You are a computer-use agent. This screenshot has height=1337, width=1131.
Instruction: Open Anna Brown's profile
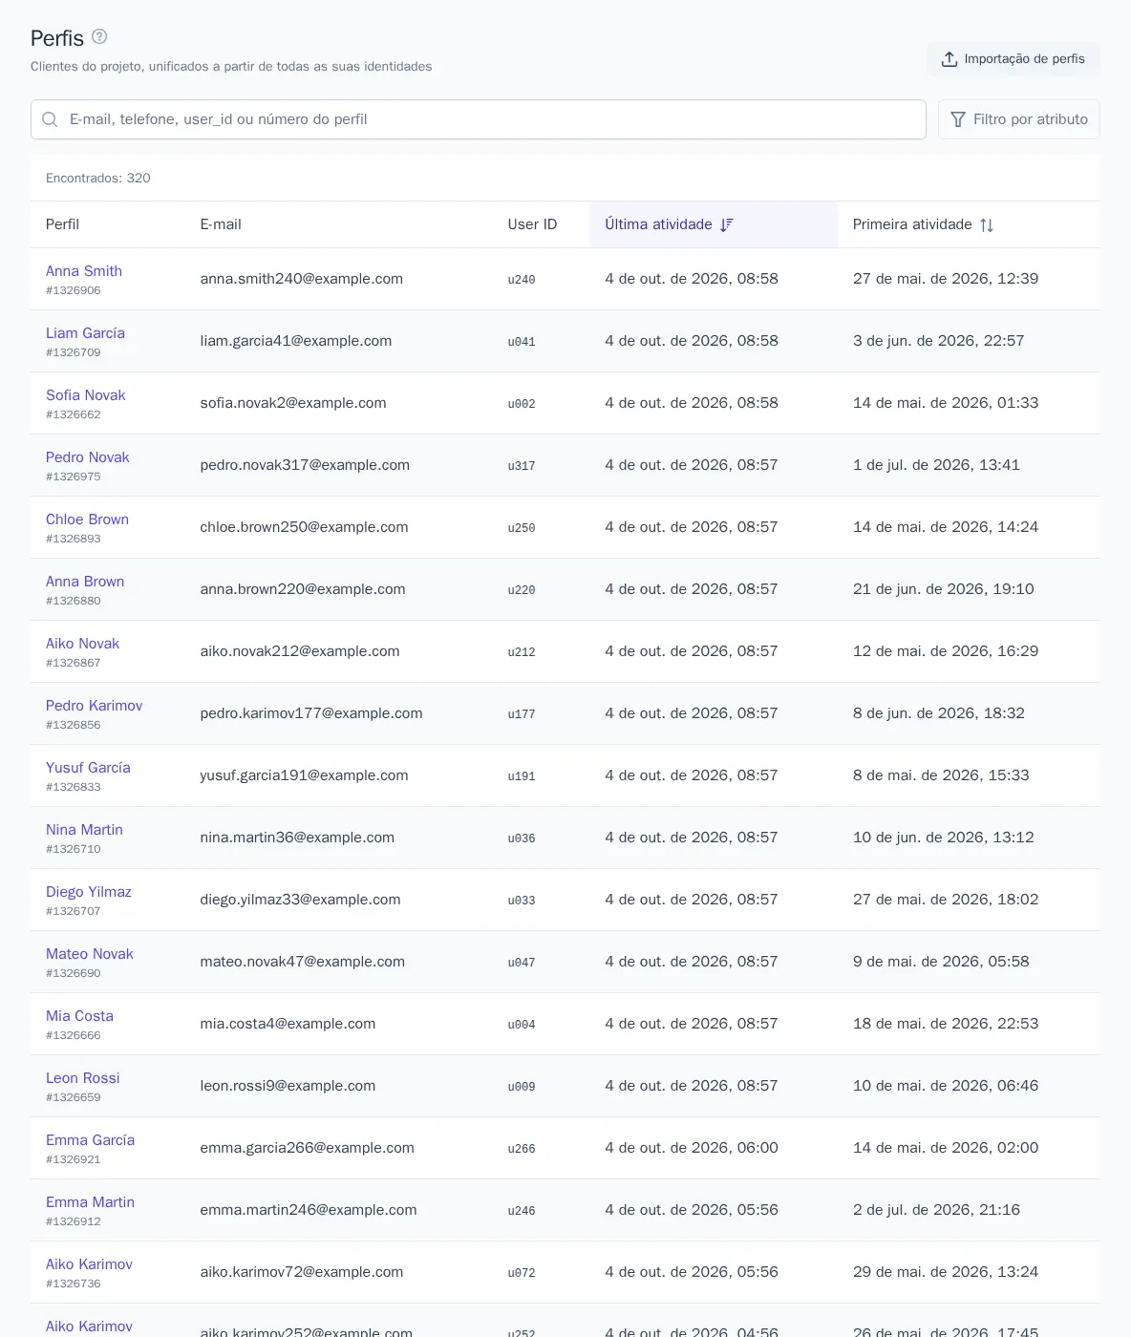click(x=85, y=582)
